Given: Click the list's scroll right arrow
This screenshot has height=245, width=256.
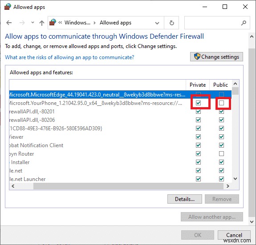Looking at the screenshot, I should tap(228, 186).
